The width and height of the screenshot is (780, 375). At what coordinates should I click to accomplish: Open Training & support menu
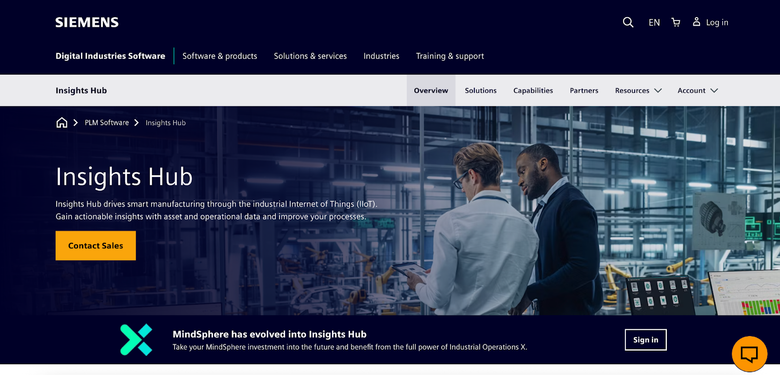tap(450, 56)
